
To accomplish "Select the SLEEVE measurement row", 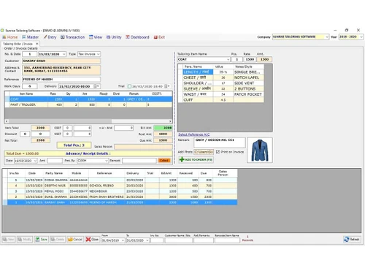I will tap(220, 88).
